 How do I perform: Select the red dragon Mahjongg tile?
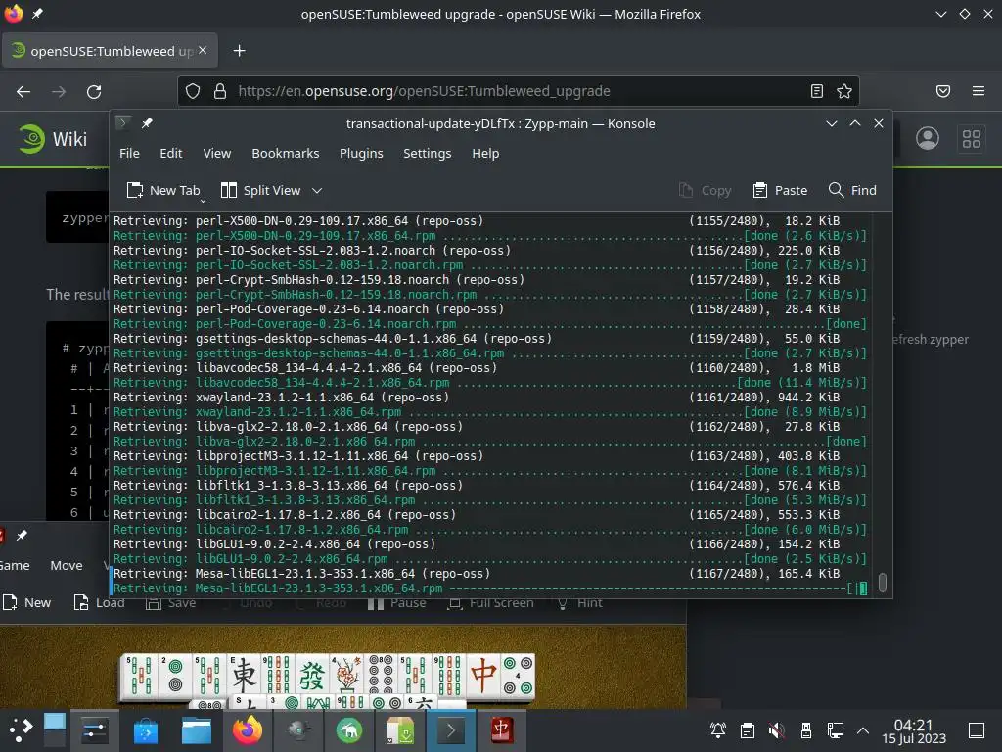tap(483, 675)
